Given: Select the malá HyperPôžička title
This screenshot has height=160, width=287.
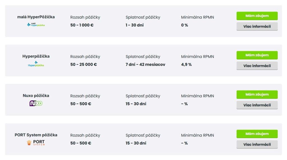Looking at the screenshot, I should [36, 17].
